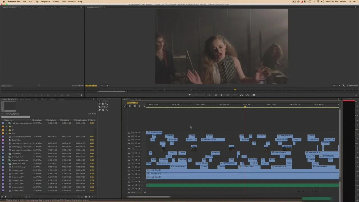Toggle sync lock on track V8
The image size is (359, 202).
tap(136, 153)
